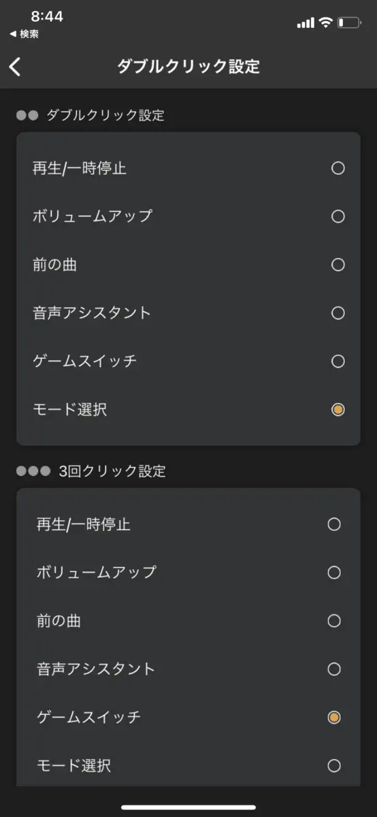Select モード選択 for triple click
377x817 pixels.
pyautogui.click(x=188, y=766)
